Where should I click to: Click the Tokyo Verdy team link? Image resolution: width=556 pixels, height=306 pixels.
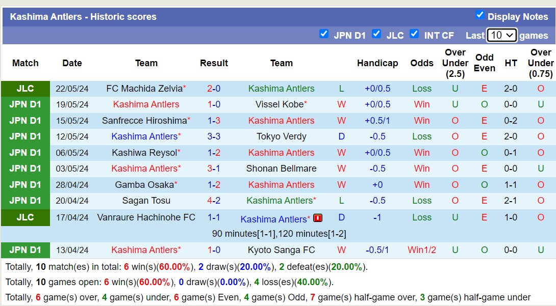click(281, 136)
